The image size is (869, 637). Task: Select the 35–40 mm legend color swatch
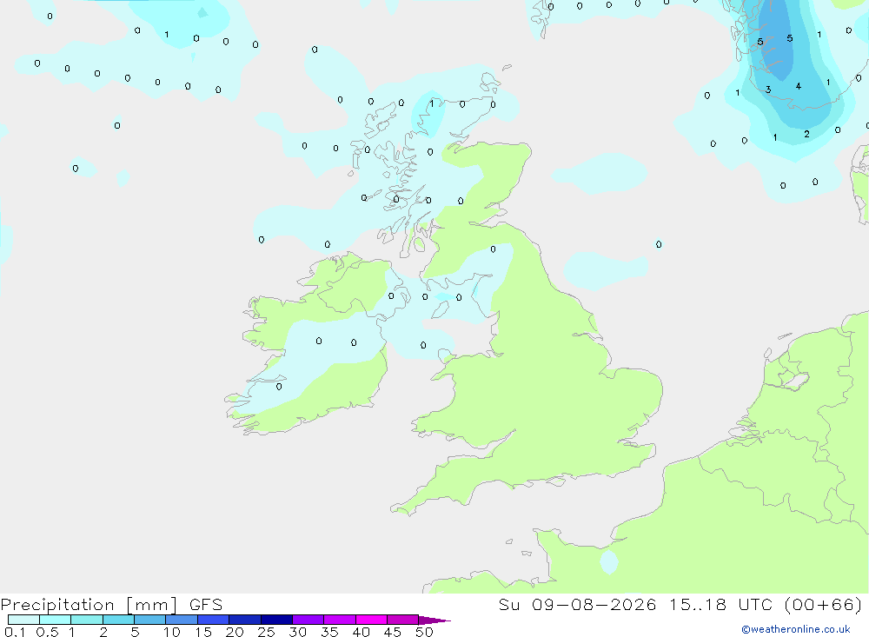point(340,620)
